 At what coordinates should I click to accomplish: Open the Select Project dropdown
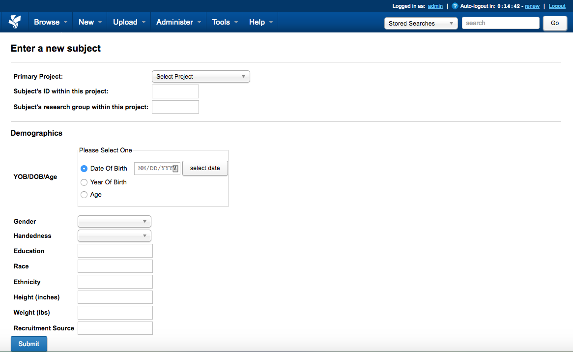click(x=201, y=77)
